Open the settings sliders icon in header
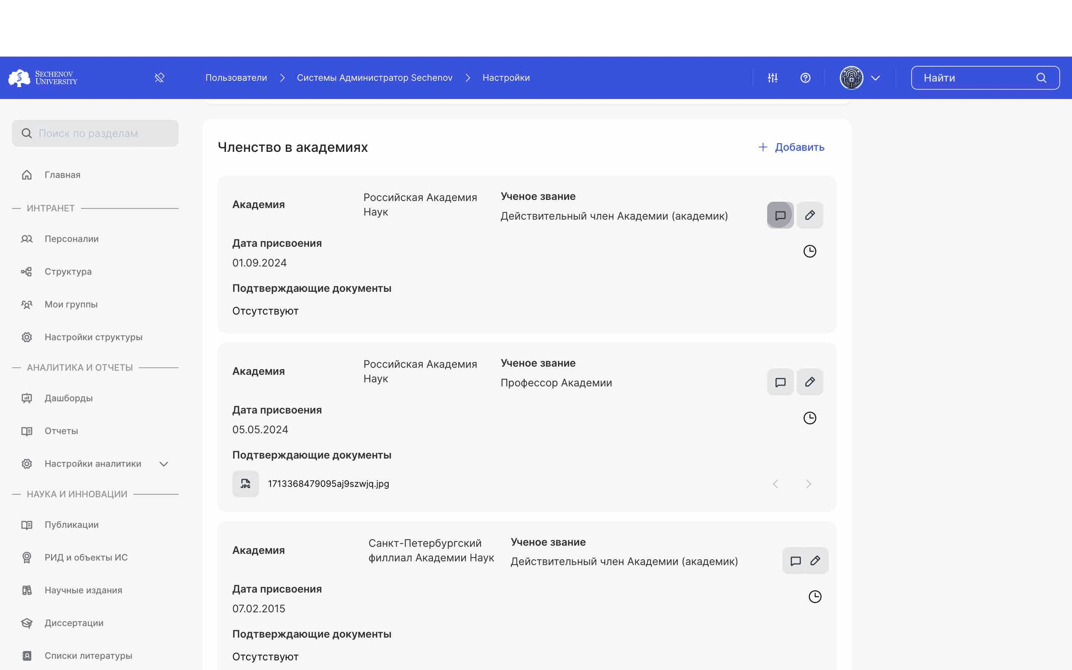Image resolution: width=1072 pixels, height=670 pixels. coord(773,78)
